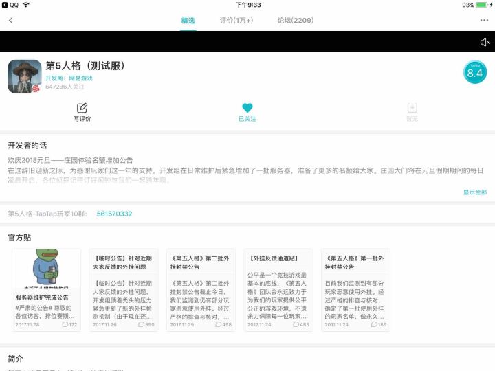Open the 评价(1万+) tab
The image size is (495, 371).
[236, 21]
